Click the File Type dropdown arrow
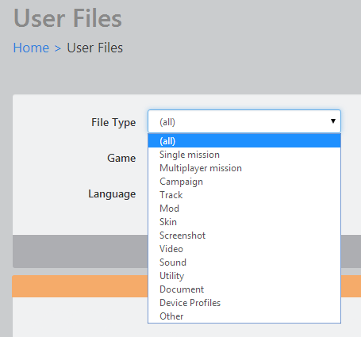Viewport: 361px width, 337px height. click(x=333, y=121)
